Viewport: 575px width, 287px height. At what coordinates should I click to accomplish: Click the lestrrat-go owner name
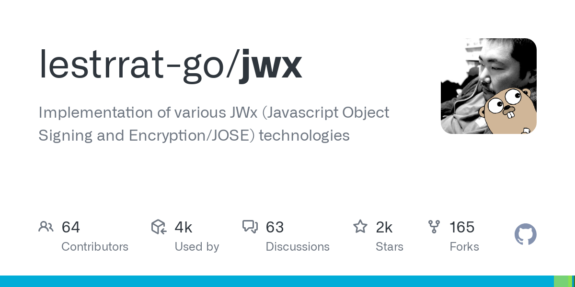click(135, 65)
